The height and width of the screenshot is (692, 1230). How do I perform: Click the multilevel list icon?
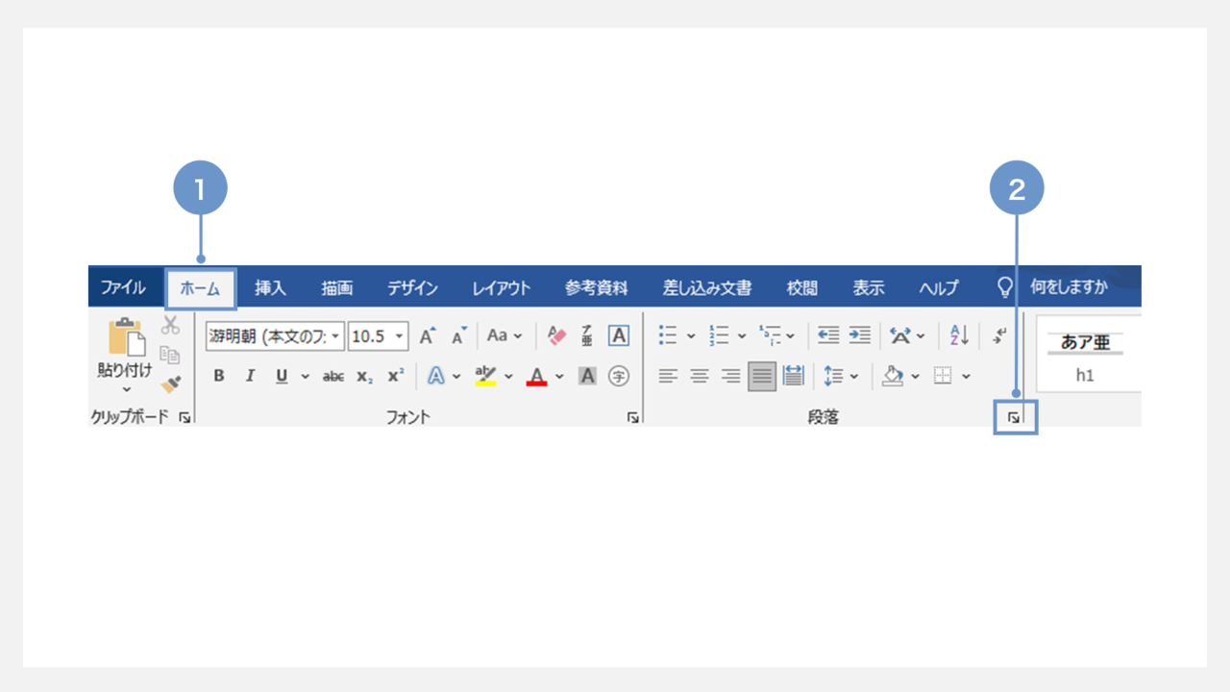tap(770, 335)
